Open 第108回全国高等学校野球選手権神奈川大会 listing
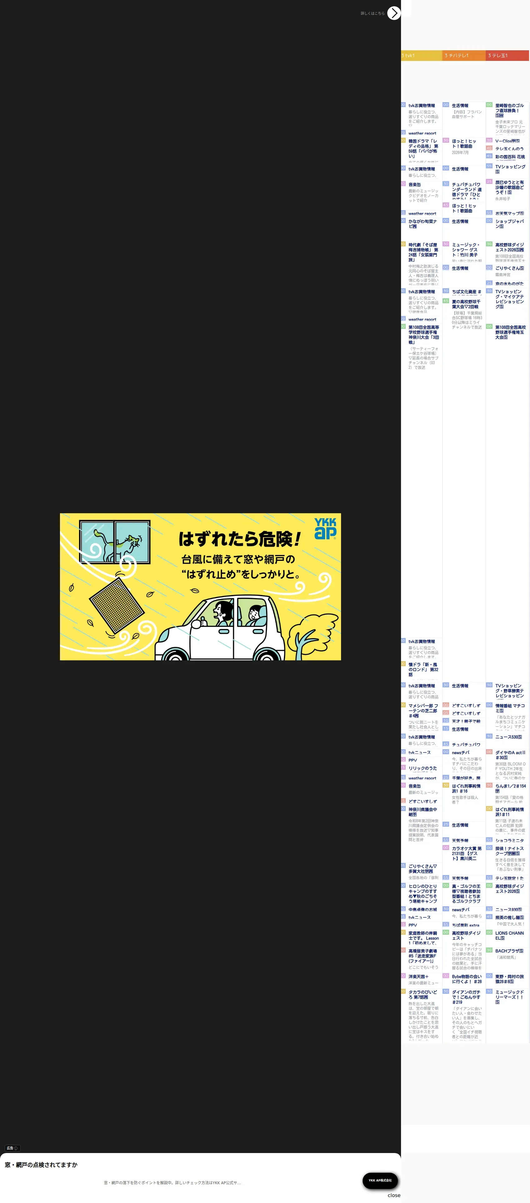Viewport: 530px width, 1203px height. (424, 334)
